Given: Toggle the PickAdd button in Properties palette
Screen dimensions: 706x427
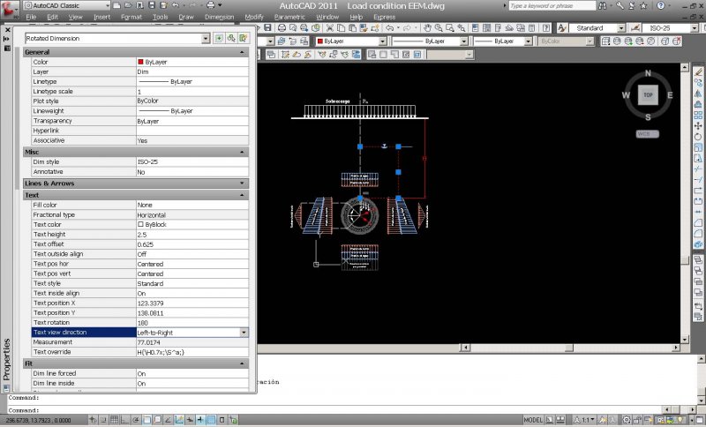Looking at the screenshot, I should (x=219, y=38).
